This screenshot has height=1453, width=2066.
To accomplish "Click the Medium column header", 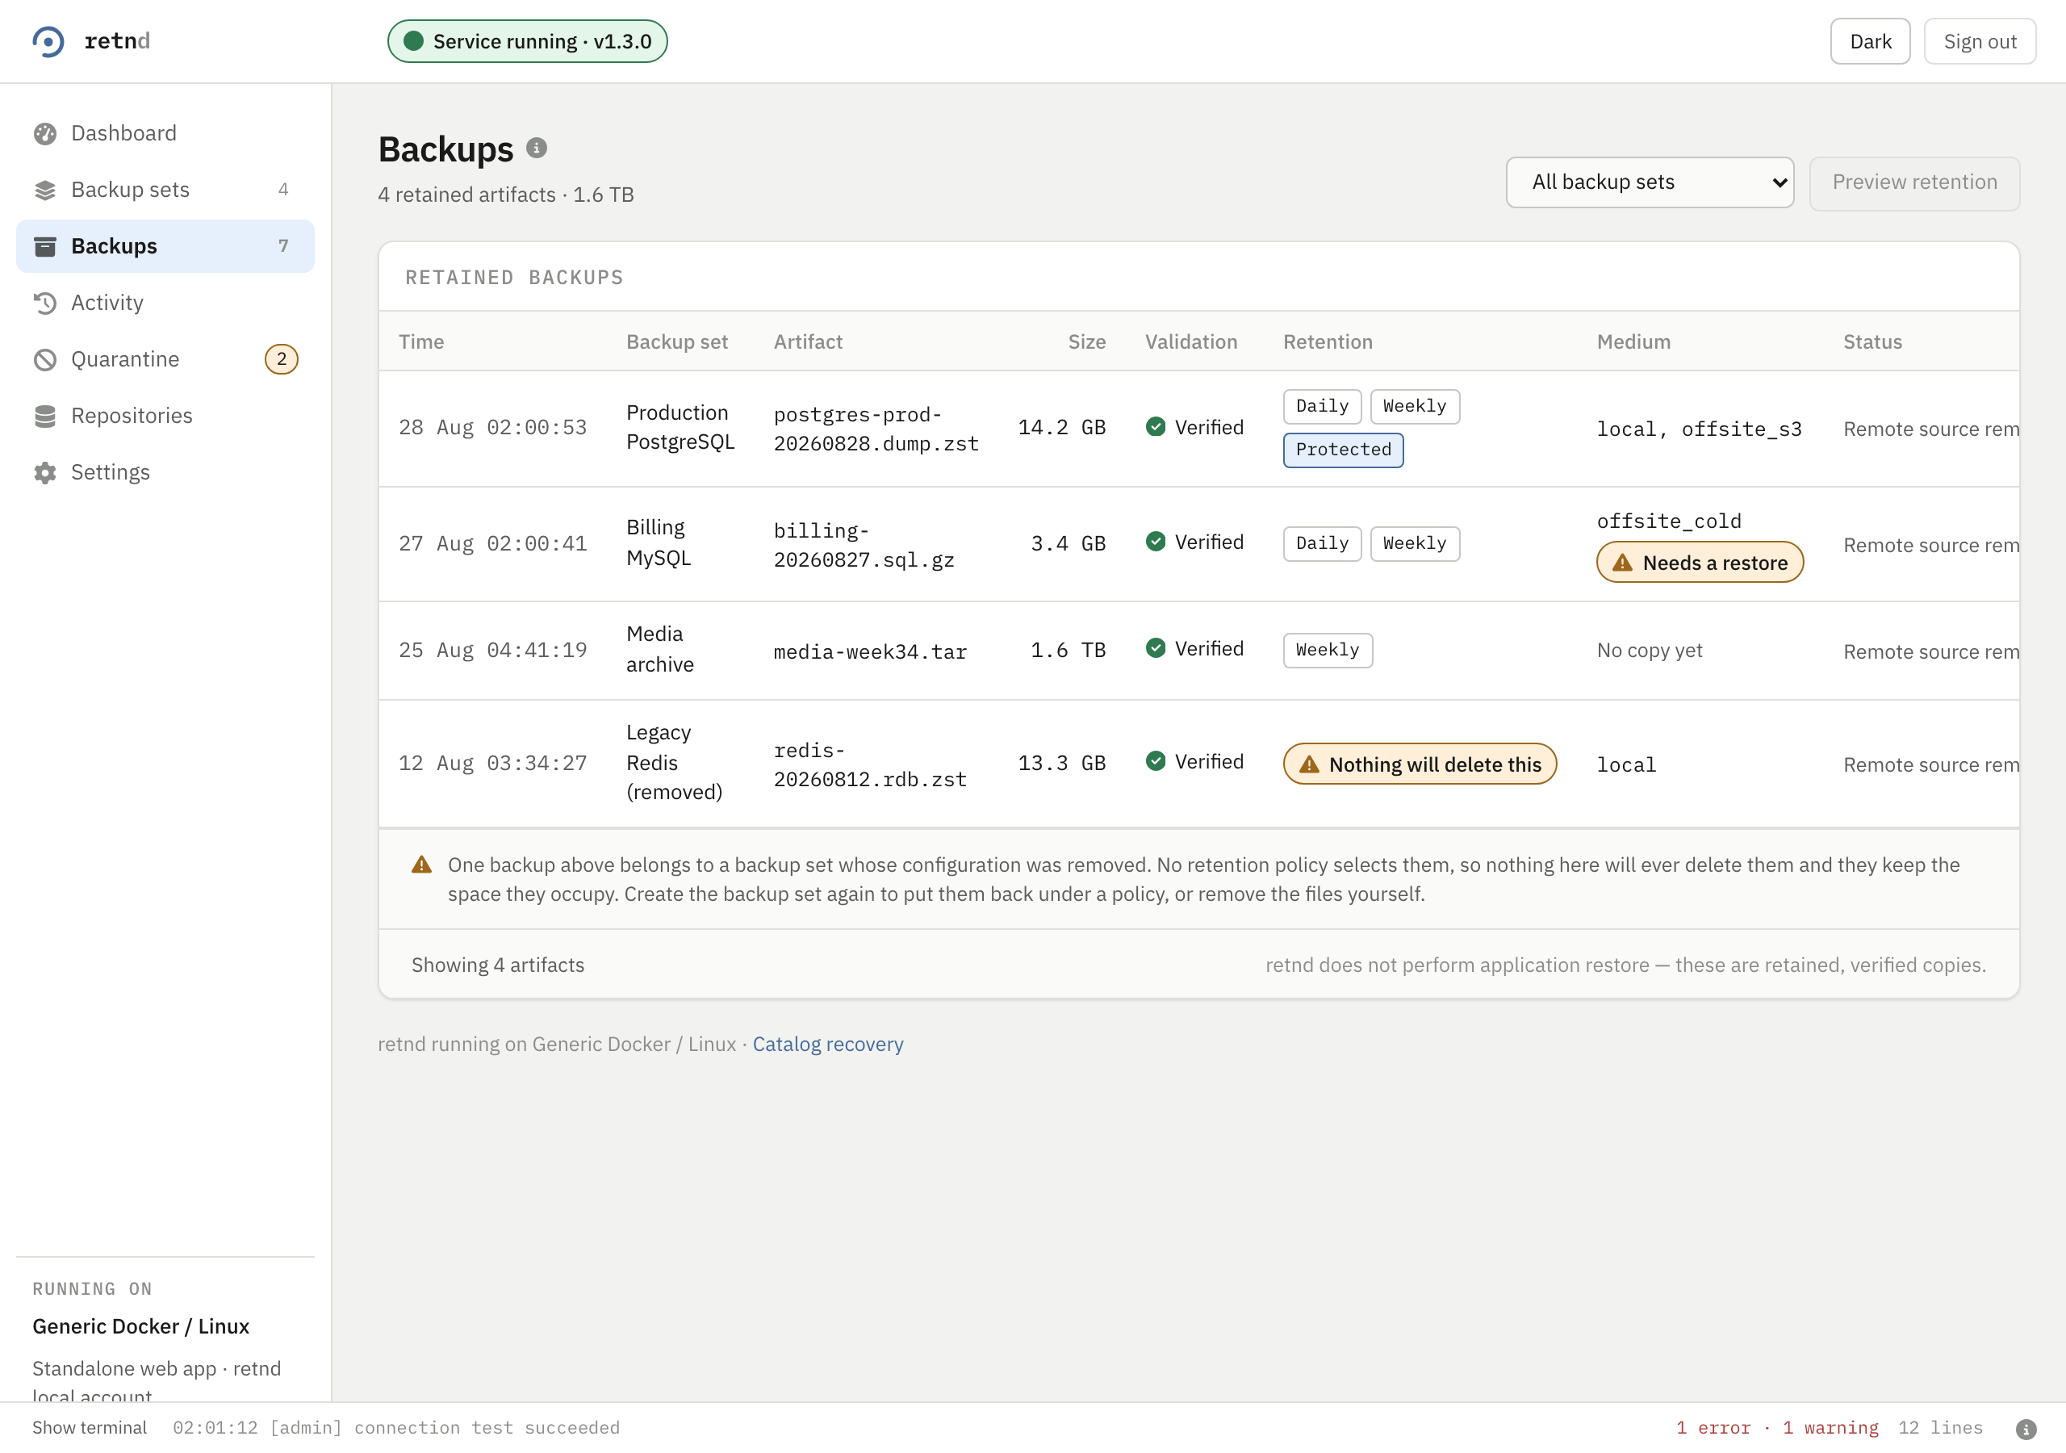I will [1633, 342].
